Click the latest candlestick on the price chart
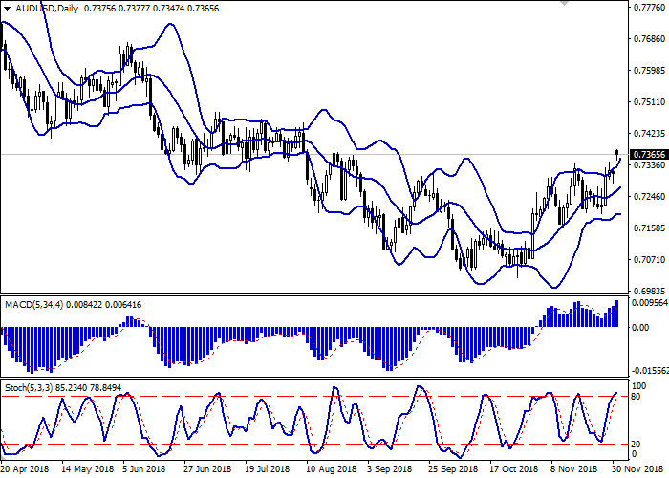Viewport: 669px width, 478px height. 617,155
